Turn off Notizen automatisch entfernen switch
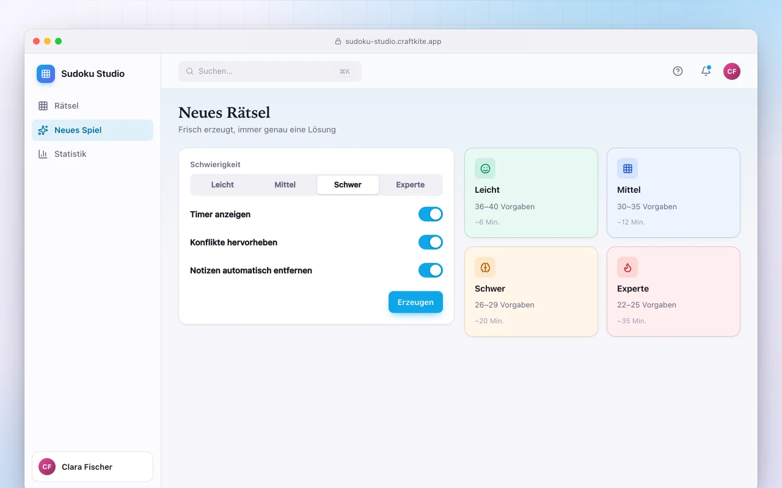Image resolution: width=782 pixels, height=488 pixels. (x=431, y=270)
